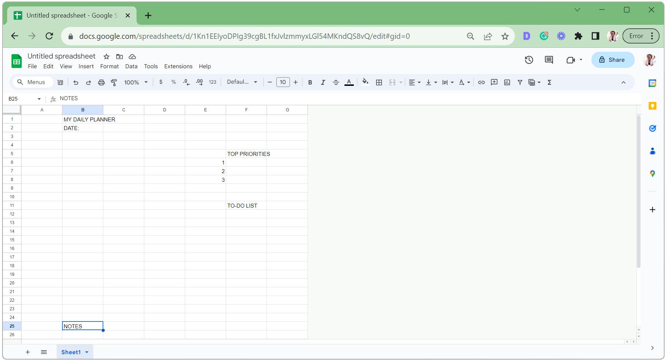This screenshot has height=361, width=666.
Task: Open the Extensions menu
Action: coord(178,66)
